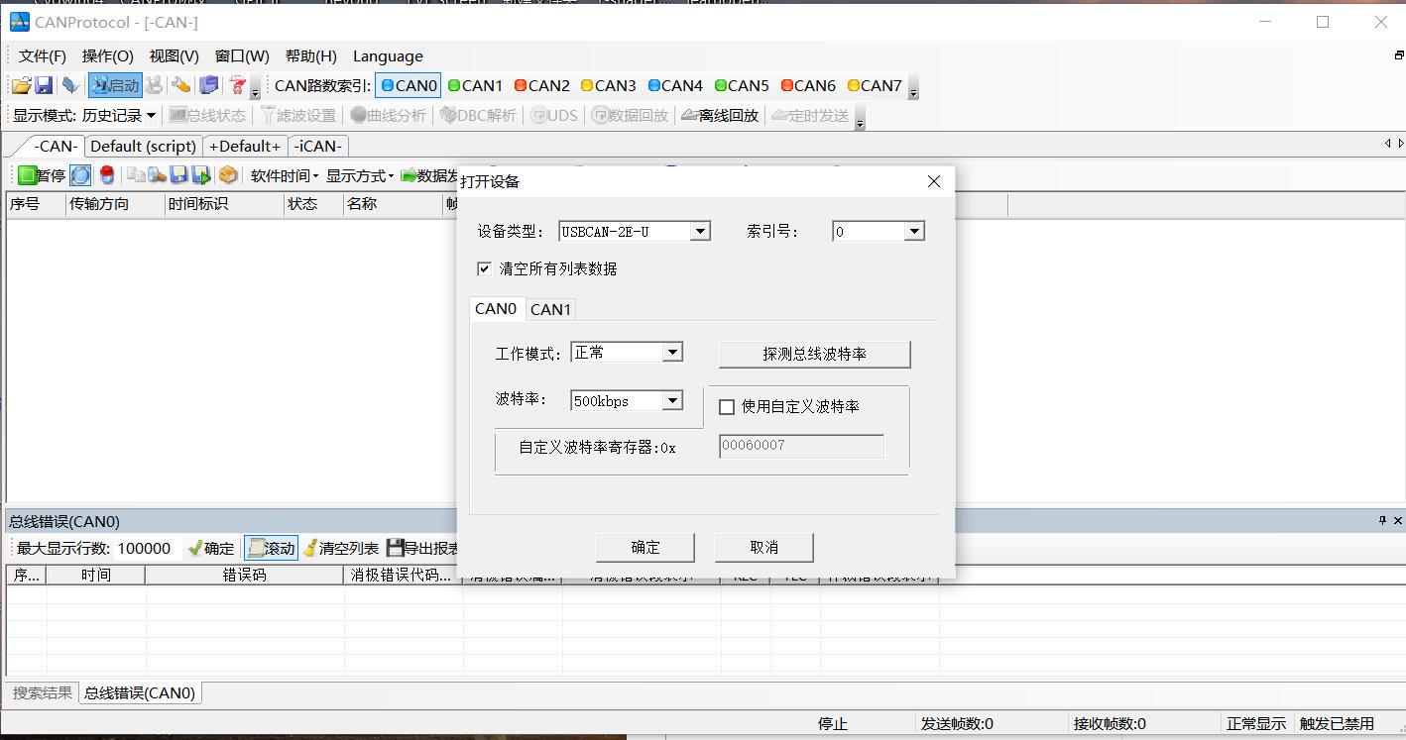Select CAN1 channel indicator
1406x740 pixels.
475,86
